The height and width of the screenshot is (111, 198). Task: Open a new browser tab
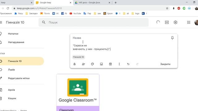[x=115, y=3]
